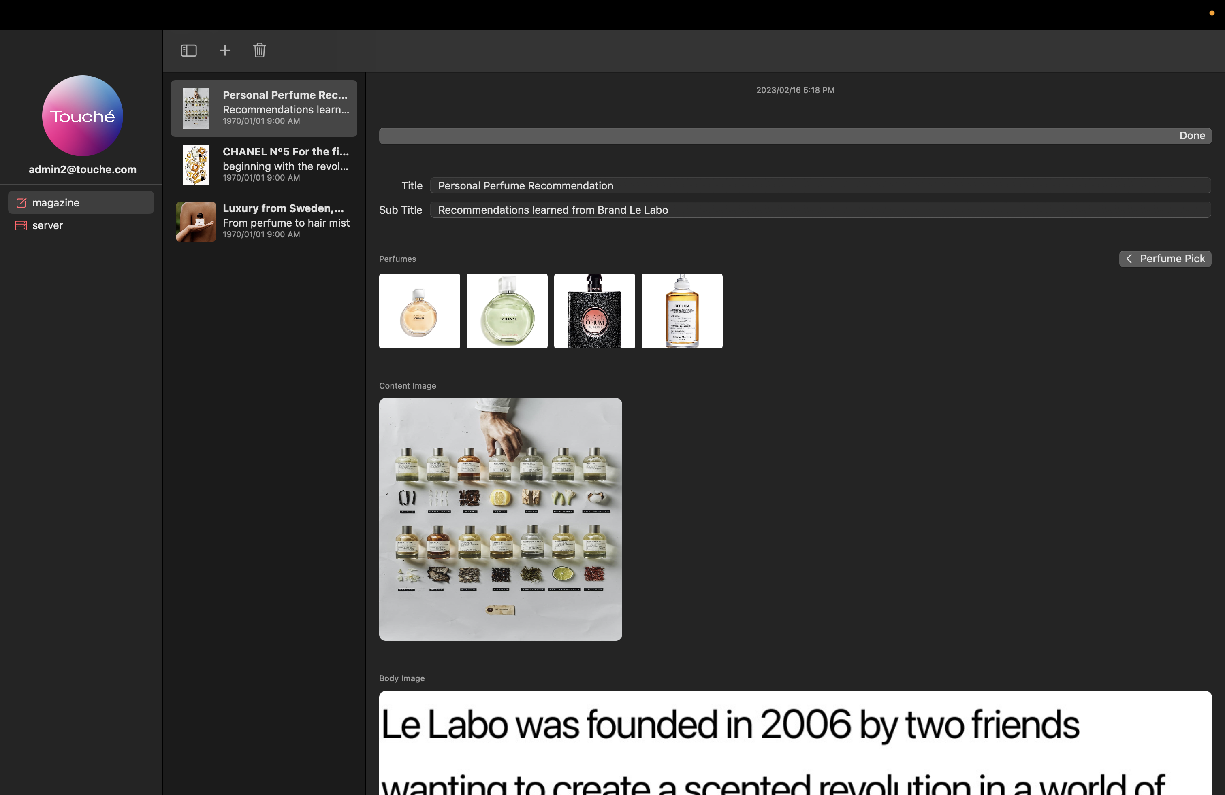Click the plus icon to add magazine
Screen dimensions: 1225x795
point(225,50)
